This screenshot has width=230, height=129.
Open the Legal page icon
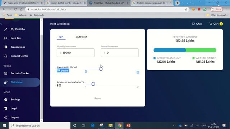coord(6,109)
